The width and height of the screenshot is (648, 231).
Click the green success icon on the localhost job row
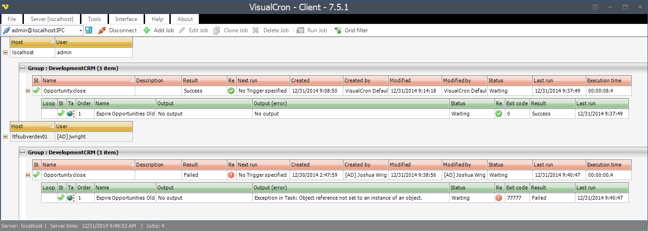tap(231, 91)
